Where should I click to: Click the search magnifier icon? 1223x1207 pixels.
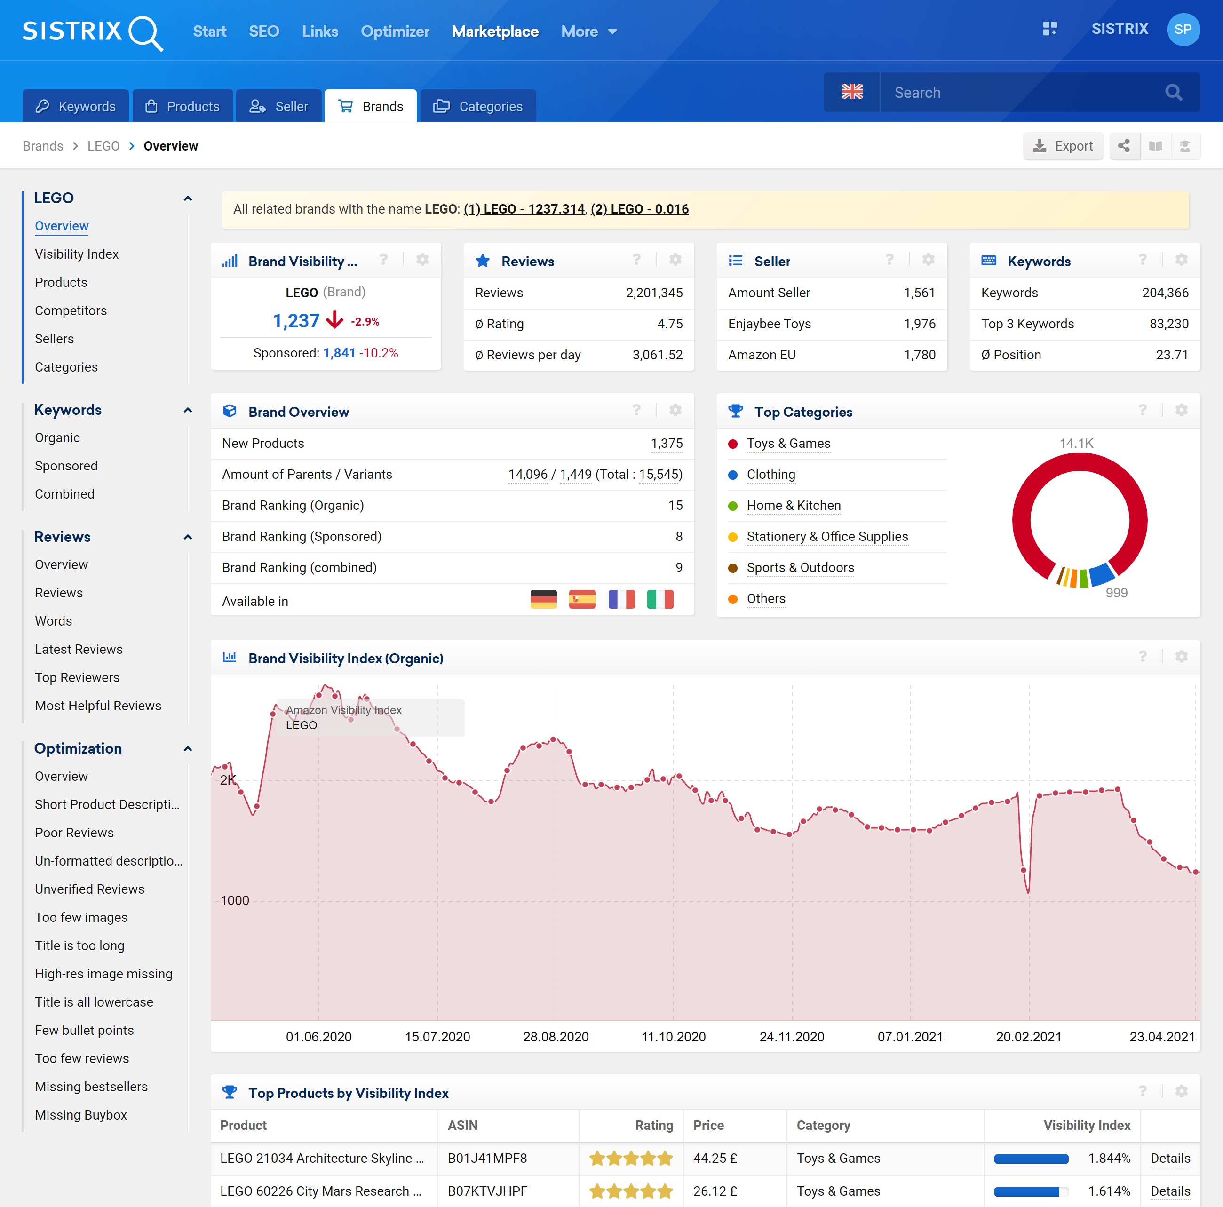pyautogui.click(x=1173, y=92)
